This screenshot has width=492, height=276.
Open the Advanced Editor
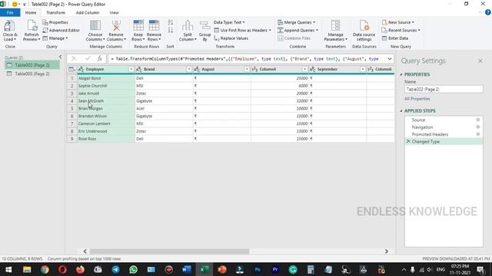(61, 31)
